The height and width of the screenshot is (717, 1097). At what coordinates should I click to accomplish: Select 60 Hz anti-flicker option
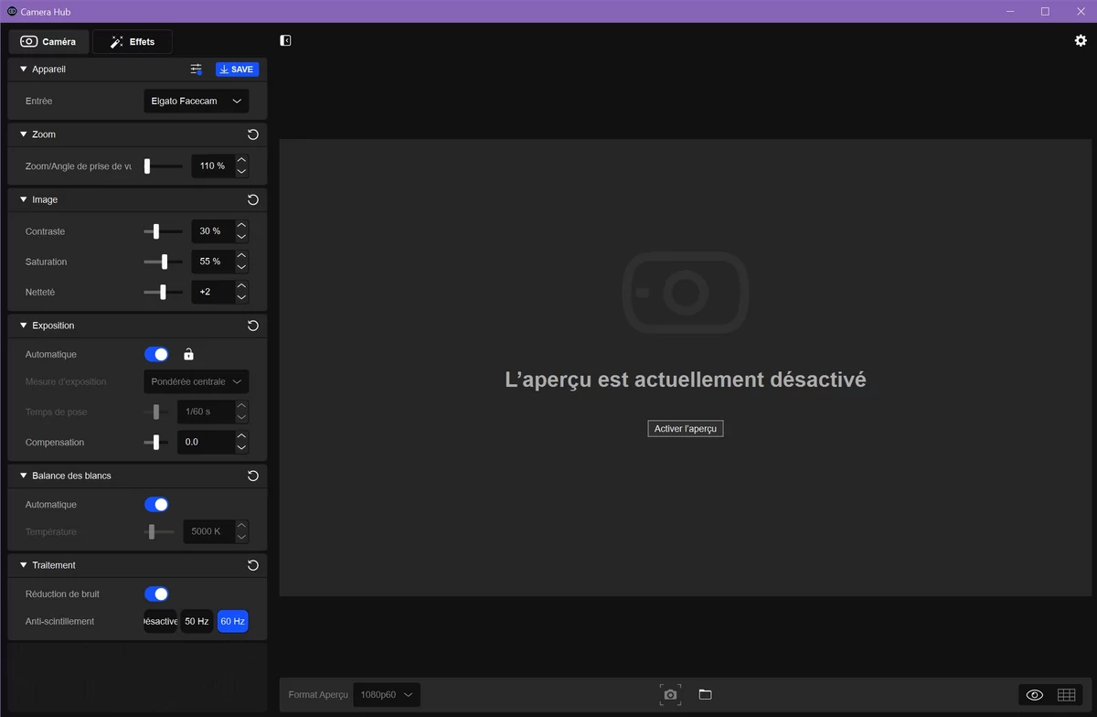click(x=233, y=622)
